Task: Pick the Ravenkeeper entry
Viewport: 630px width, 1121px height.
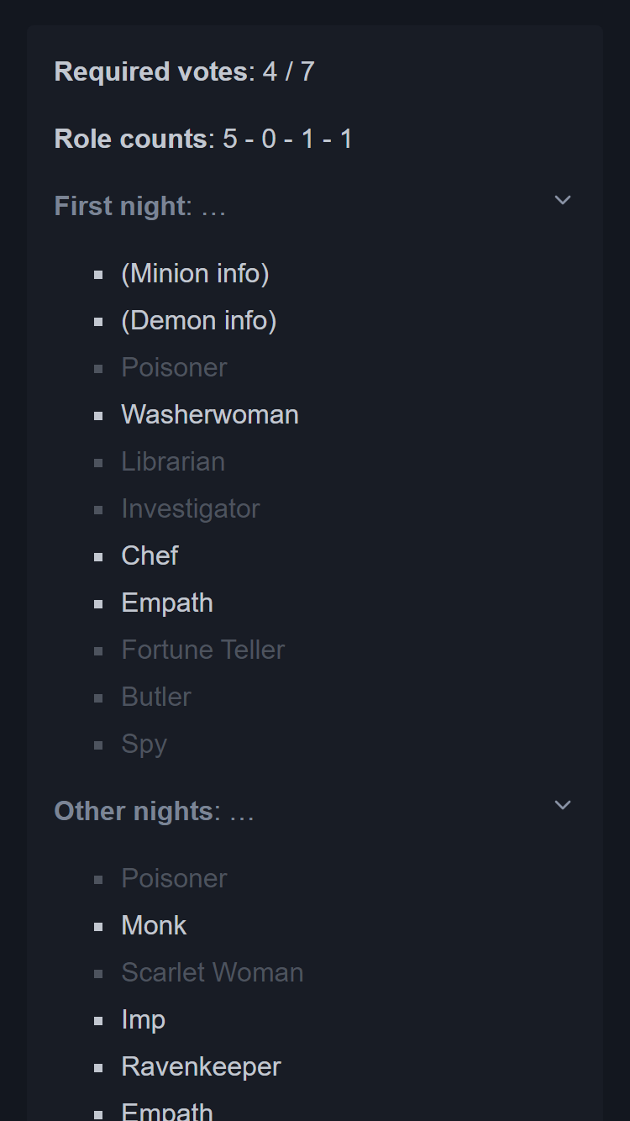Action: (201, 1066)
